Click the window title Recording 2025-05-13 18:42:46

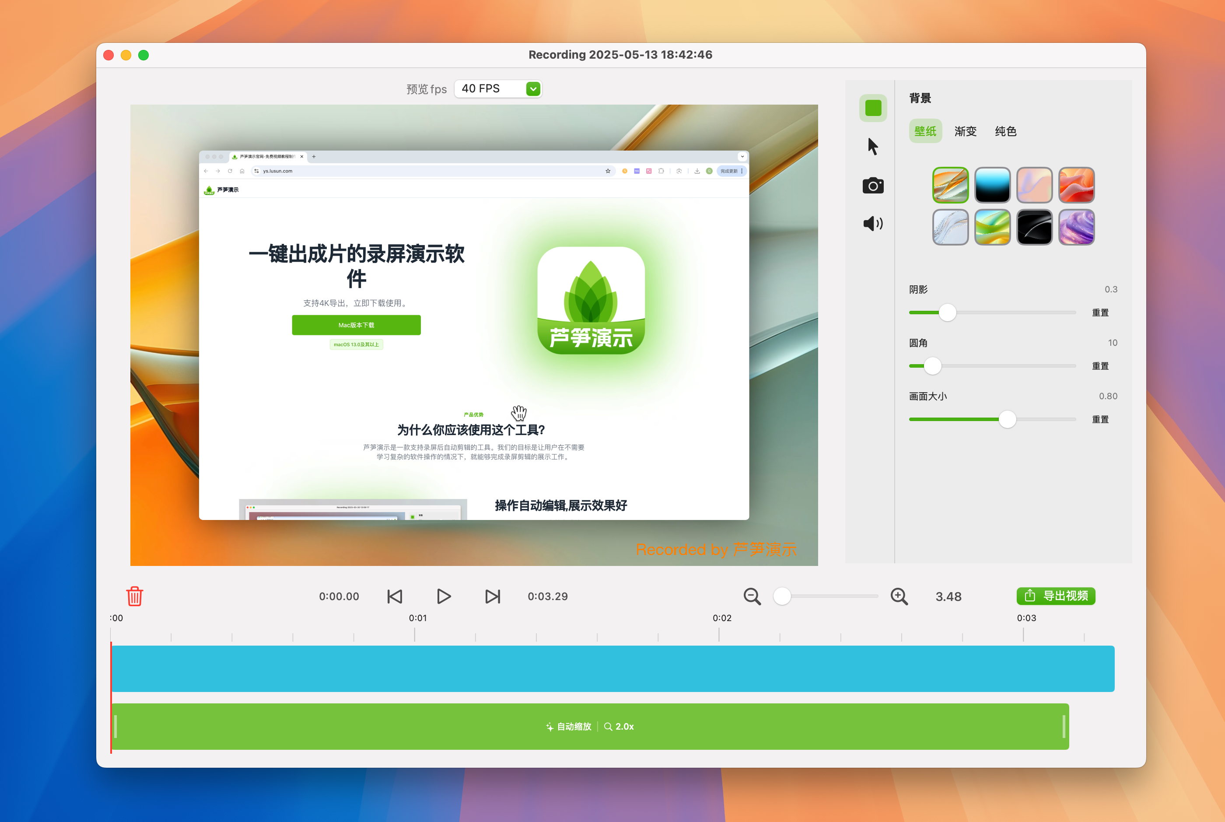(620, 55)
